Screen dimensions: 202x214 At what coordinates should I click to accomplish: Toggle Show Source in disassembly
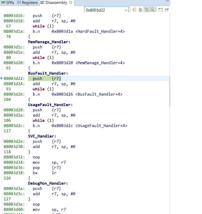click(x=152, y=9)
